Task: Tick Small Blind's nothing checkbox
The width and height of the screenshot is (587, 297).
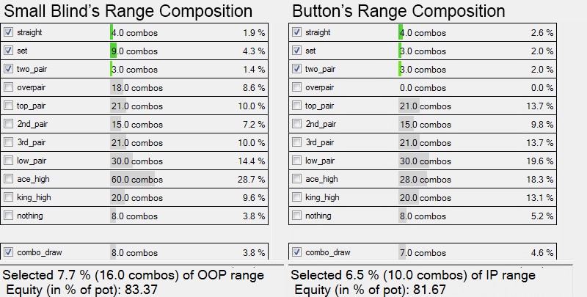Action: (x=8, y=216)
